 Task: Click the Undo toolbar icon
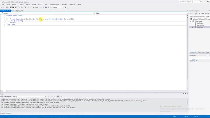[x=25, y=7]
